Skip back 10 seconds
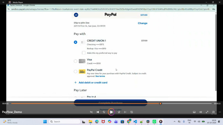Screen dimensions: 223x125 coord(104,112)
